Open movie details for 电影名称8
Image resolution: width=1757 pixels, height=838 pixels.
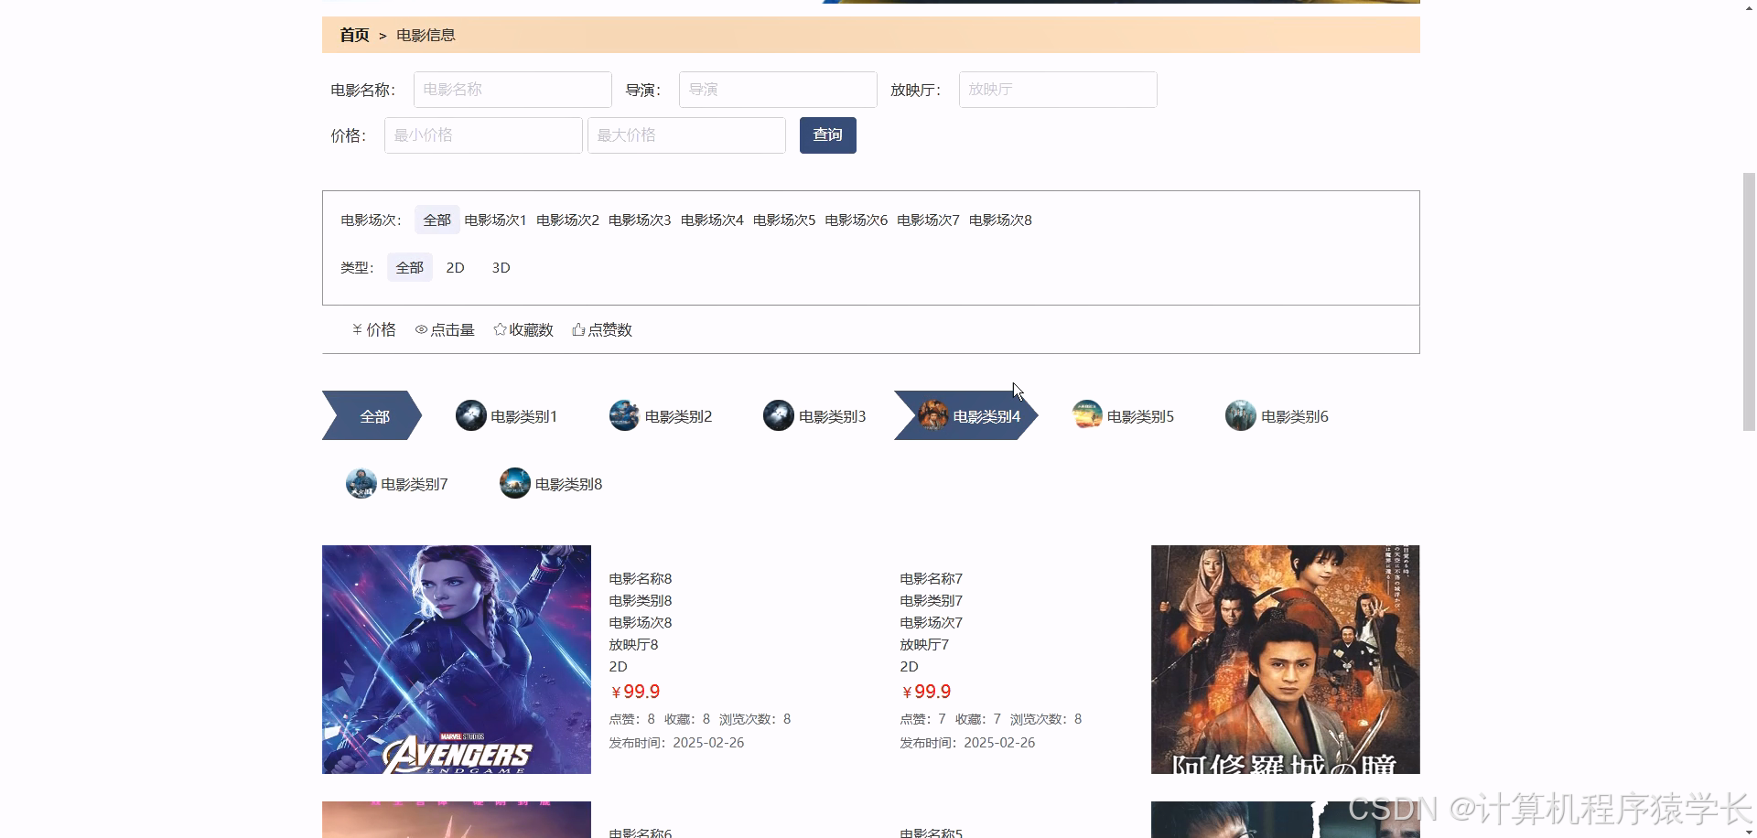[640, 578]
